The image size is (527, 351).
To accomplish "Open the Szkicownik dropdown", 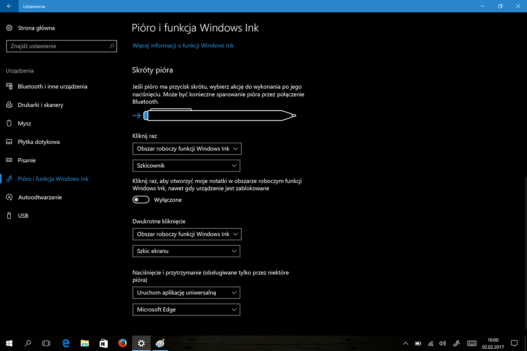I will click(186, 166).
